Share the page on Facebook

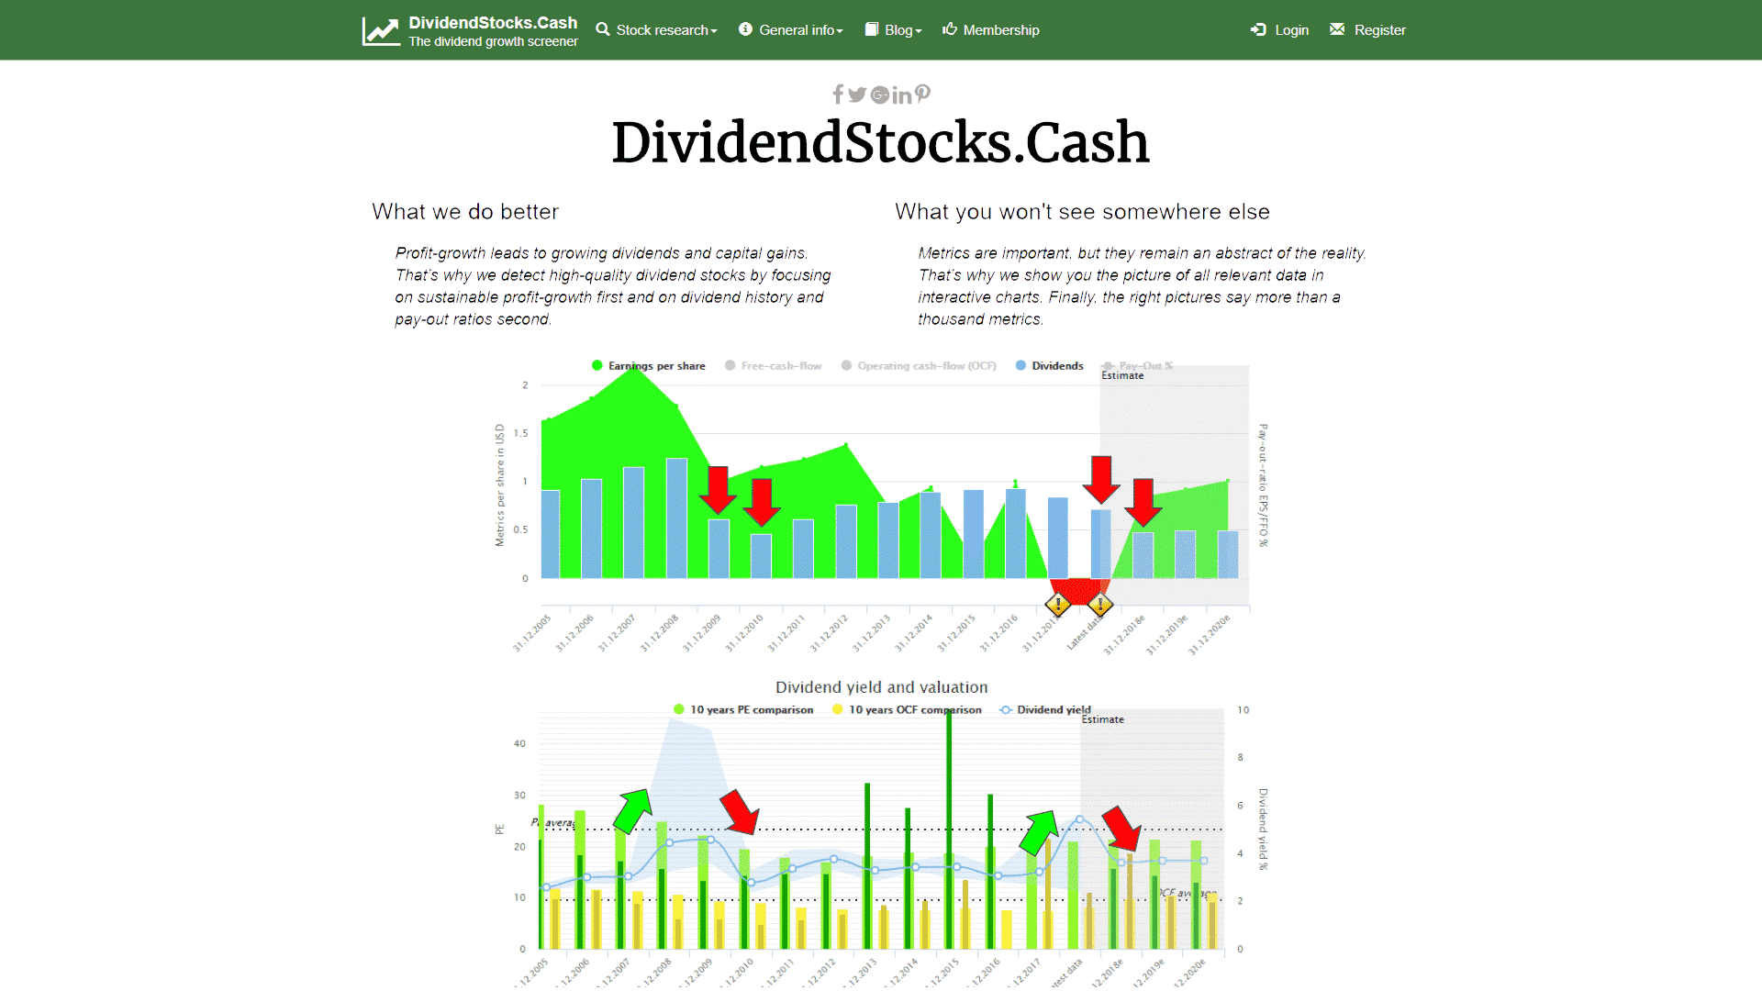(838, 95)
